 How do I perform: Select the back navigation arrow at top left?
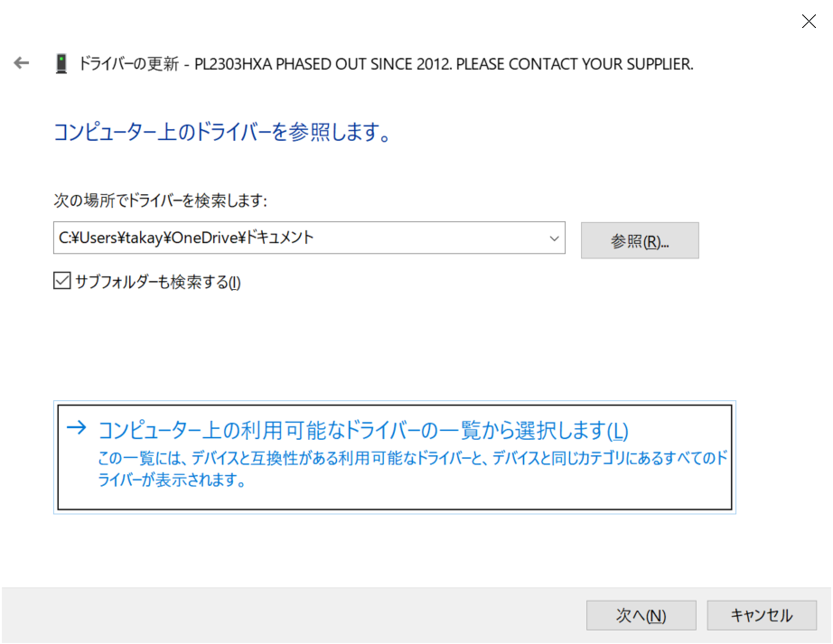[21, 63]
